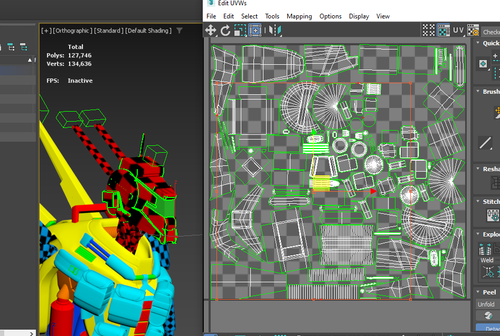Click the Break/Explode UV icon

(484, 249)
